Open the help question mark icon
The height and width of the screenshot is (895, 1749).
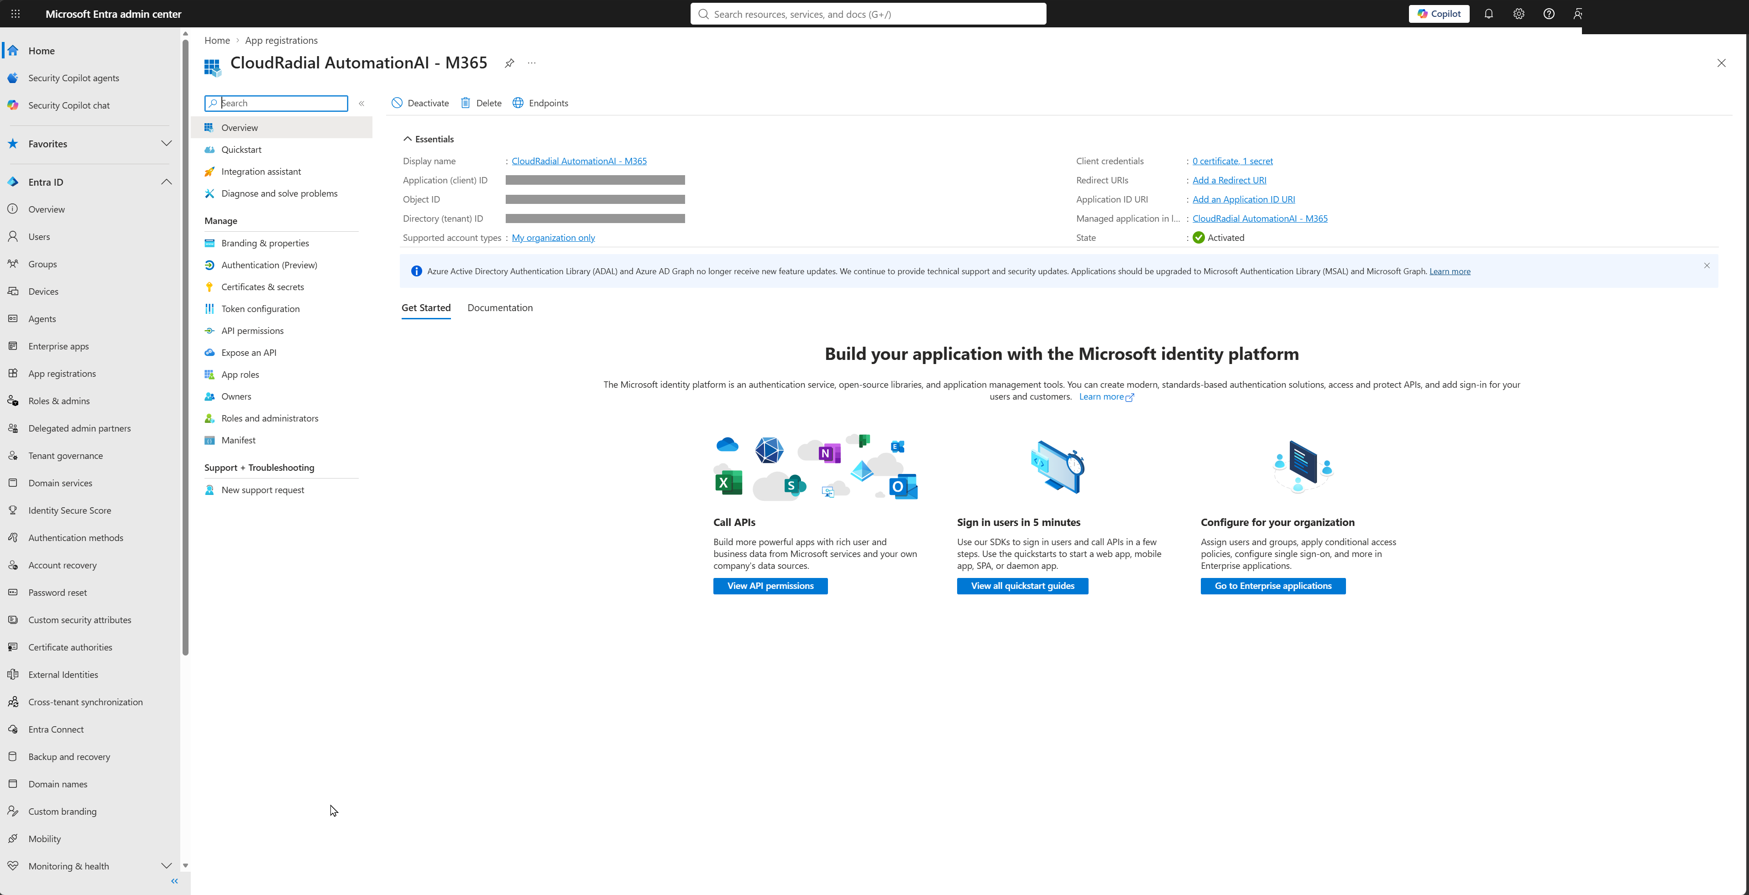pyautogui.click(x=1549, y=14)
